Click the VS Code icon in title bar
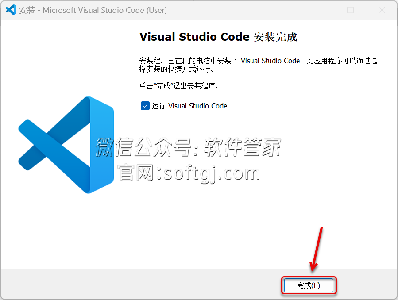Viewport: 398px width, 300px height. [x=11, y=10]
